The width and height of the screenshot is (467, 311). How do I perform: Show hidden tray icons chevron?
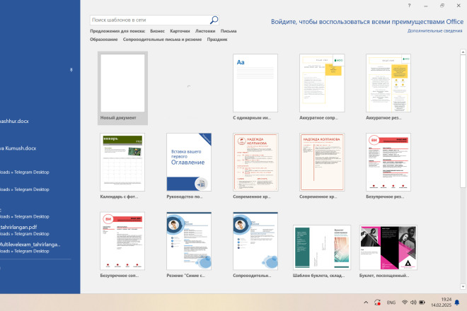(366, 303)
